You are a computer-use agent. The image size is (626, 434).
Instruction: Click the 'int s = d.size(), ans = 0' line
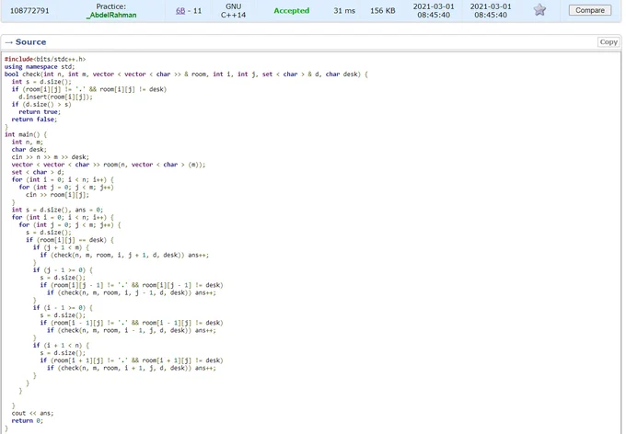57,210
